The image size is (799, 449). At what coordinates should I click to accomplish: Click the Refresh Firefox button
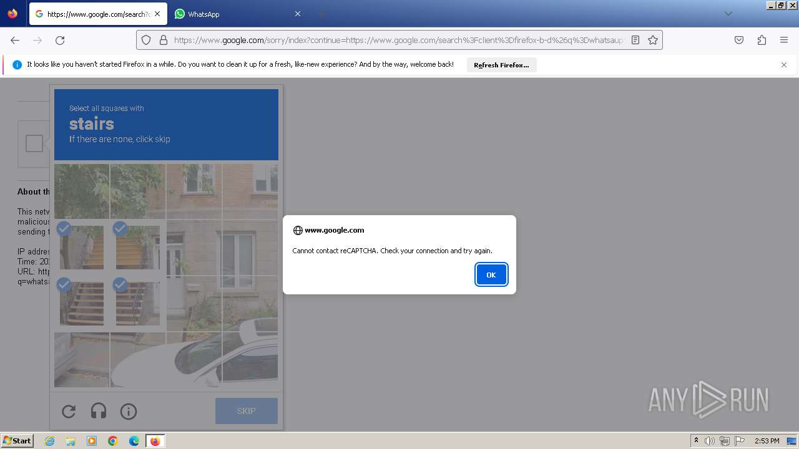point(501,65)
